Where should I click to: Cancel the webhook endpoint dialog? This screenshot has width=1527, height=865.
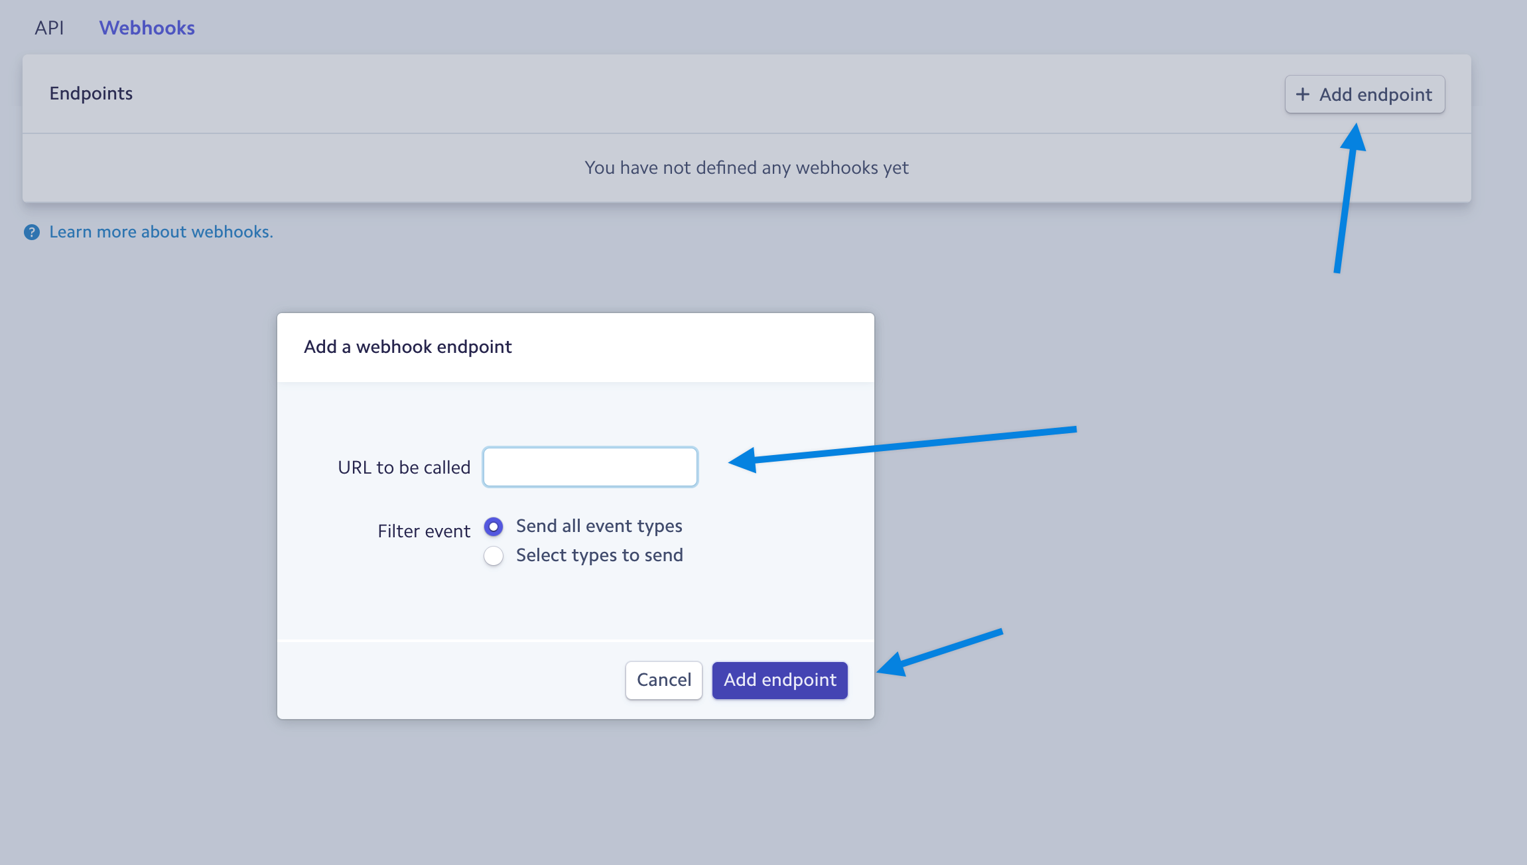click(x=664, y=680)
